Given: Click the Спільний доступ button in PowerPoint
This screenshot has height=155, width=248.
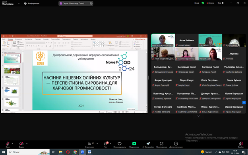Looking at the screenshot, I should pyautogui.click(x=139, y=39).
